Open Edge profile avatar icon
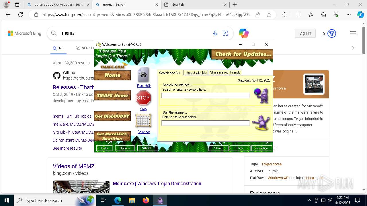 pyautogui.click(x=6, y=5)
